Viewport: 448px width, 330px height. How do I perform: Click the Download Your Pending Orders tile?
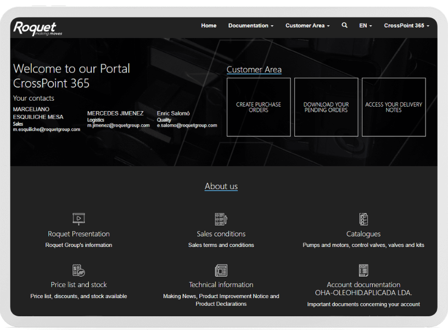[x=326, y=107]
